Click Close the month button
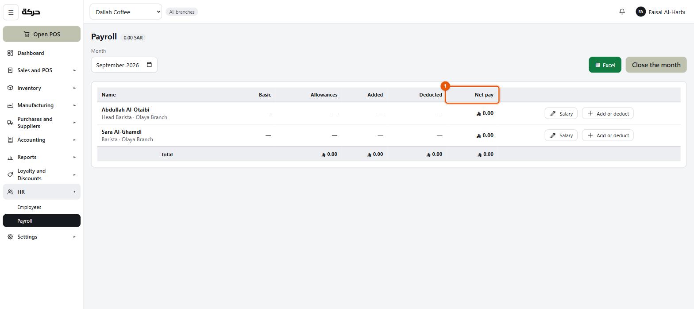The width and height of the screenshot is (694, 309). pos(656,65)
